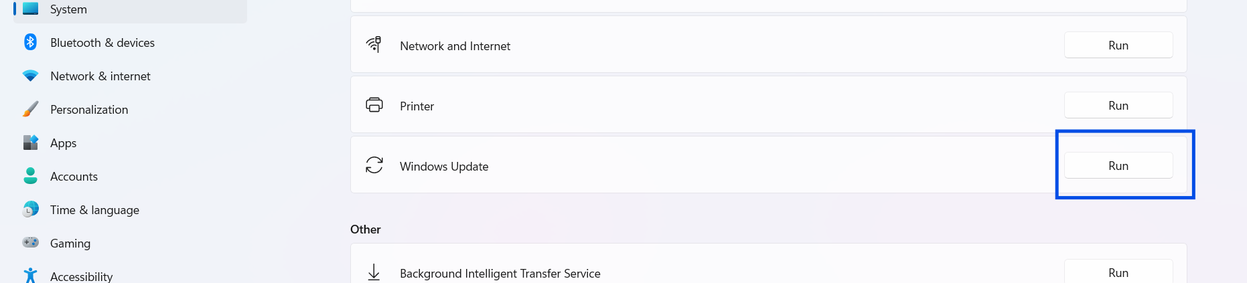Open the System settings category
1247x283 pixels.
tap(68, 9)
